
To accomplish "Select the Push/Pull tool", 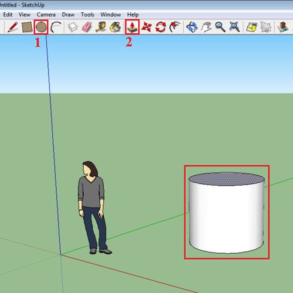I will 132,27.
